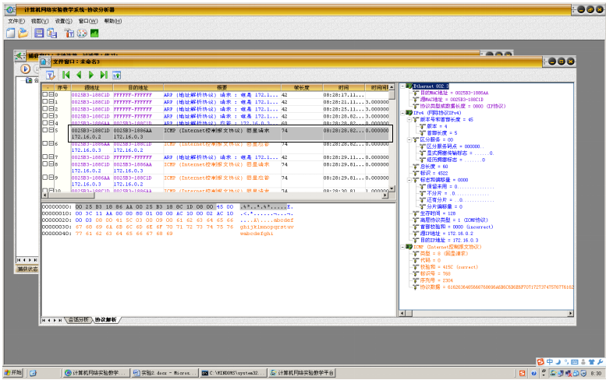This screenshot has height=380, width=606.
Task: Check the first checkbox for packet 2
Action: pyautogui.click(x=44, y=109)
